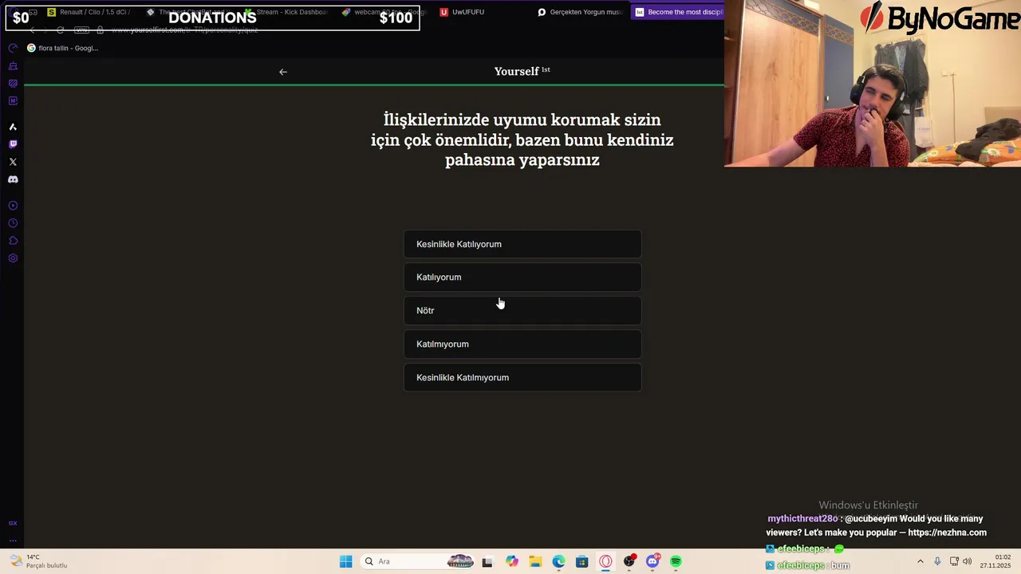The image size is (1021, 574).
Task: Open X (Twitter) panel in sidebar
Action: tap(13, 162)
